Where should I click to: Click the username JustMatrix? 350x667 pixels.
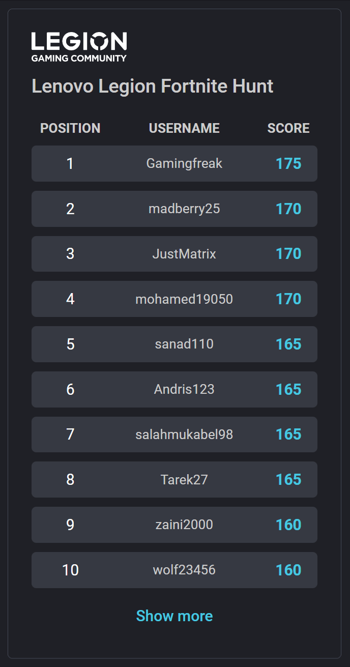click(184, 254)
